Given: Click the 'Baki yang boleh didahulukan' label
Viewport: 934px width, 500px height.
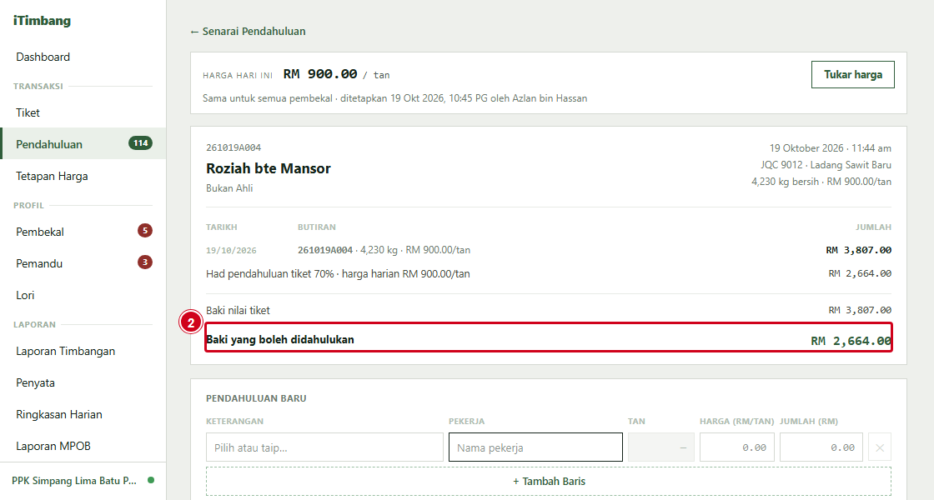Looking at the screenshot, I should click(x=280, y=340).
